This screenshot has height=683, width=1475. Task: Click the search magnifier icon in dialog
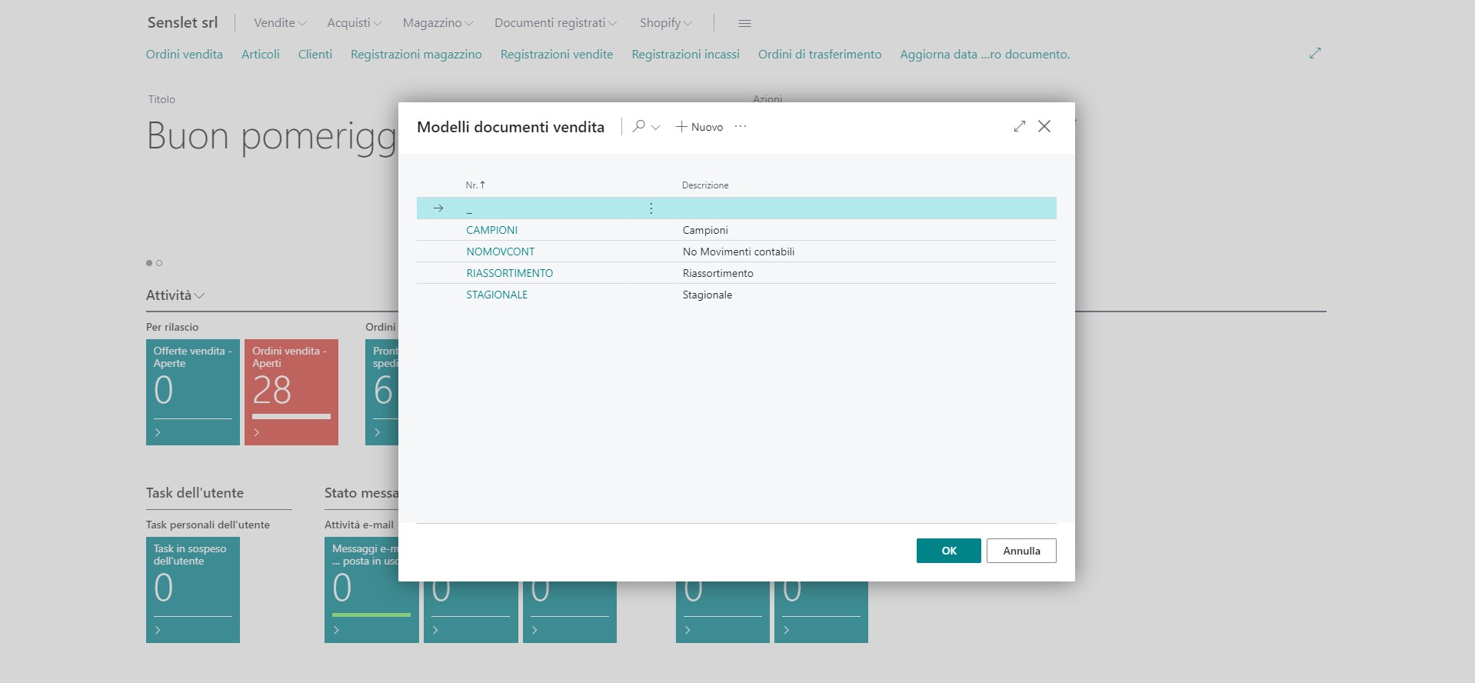[x=638, y=126]
